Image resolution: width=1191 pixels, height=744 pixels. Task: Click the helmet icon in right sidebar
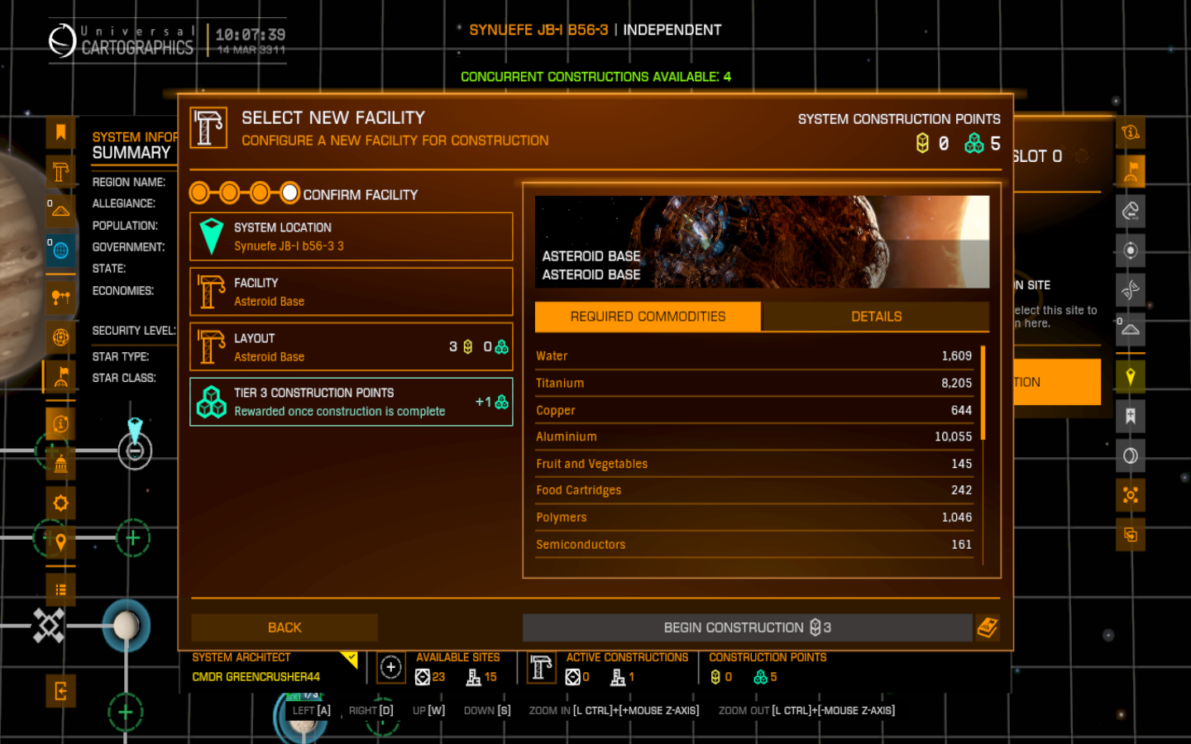click(x=1131, y=211)
